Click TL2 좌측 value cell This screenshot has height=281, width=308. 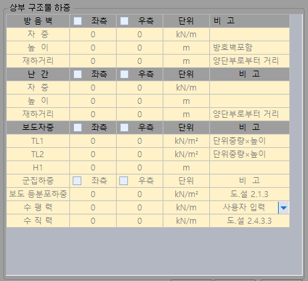[x=93, y=154]
